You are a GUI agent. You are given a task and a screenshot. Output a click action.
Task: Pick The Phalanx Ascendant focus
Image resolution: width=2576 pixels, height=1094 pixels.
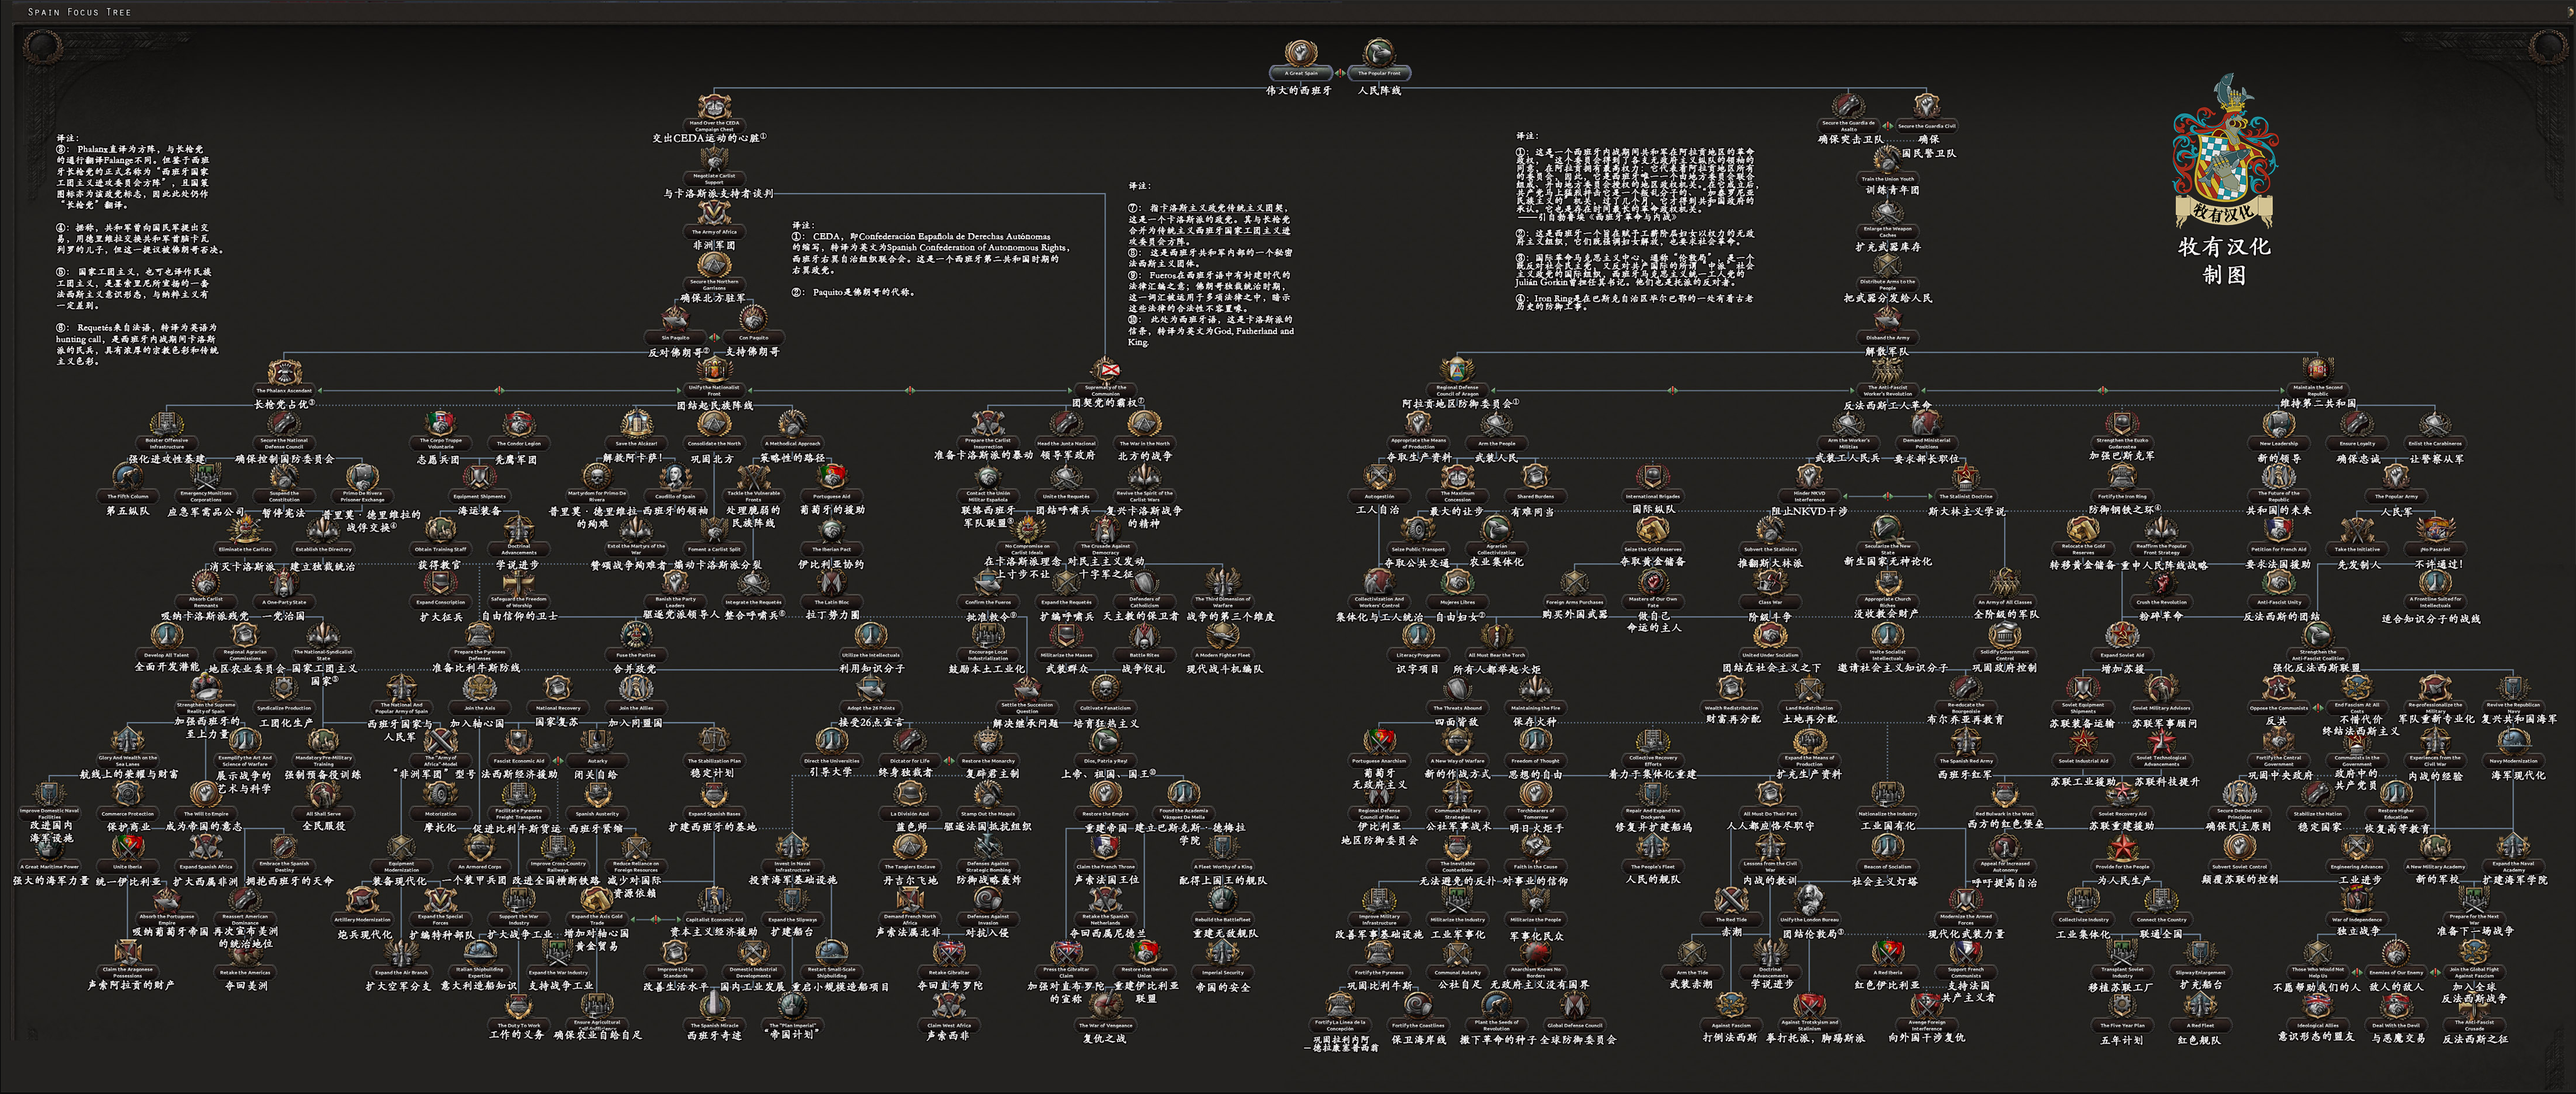click(x=284, y=376)
